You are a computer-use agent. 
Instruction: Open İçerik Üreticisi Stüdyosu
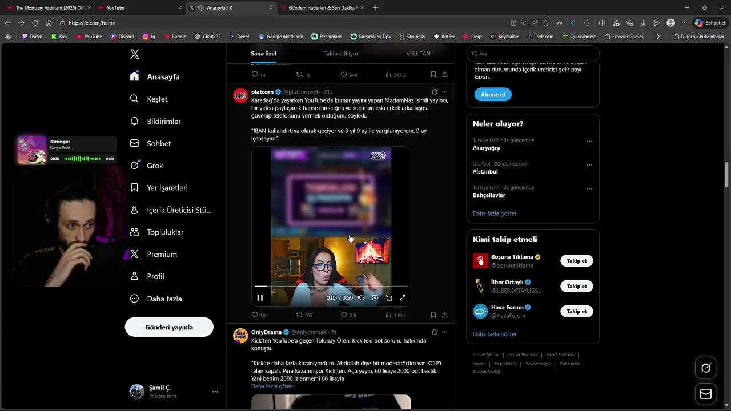[x=171, y=209]
